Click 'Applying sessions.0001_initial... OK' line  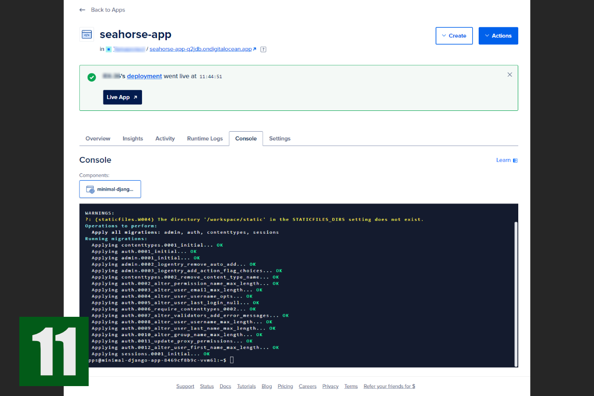pyautogui.click(x=150, y=354)
